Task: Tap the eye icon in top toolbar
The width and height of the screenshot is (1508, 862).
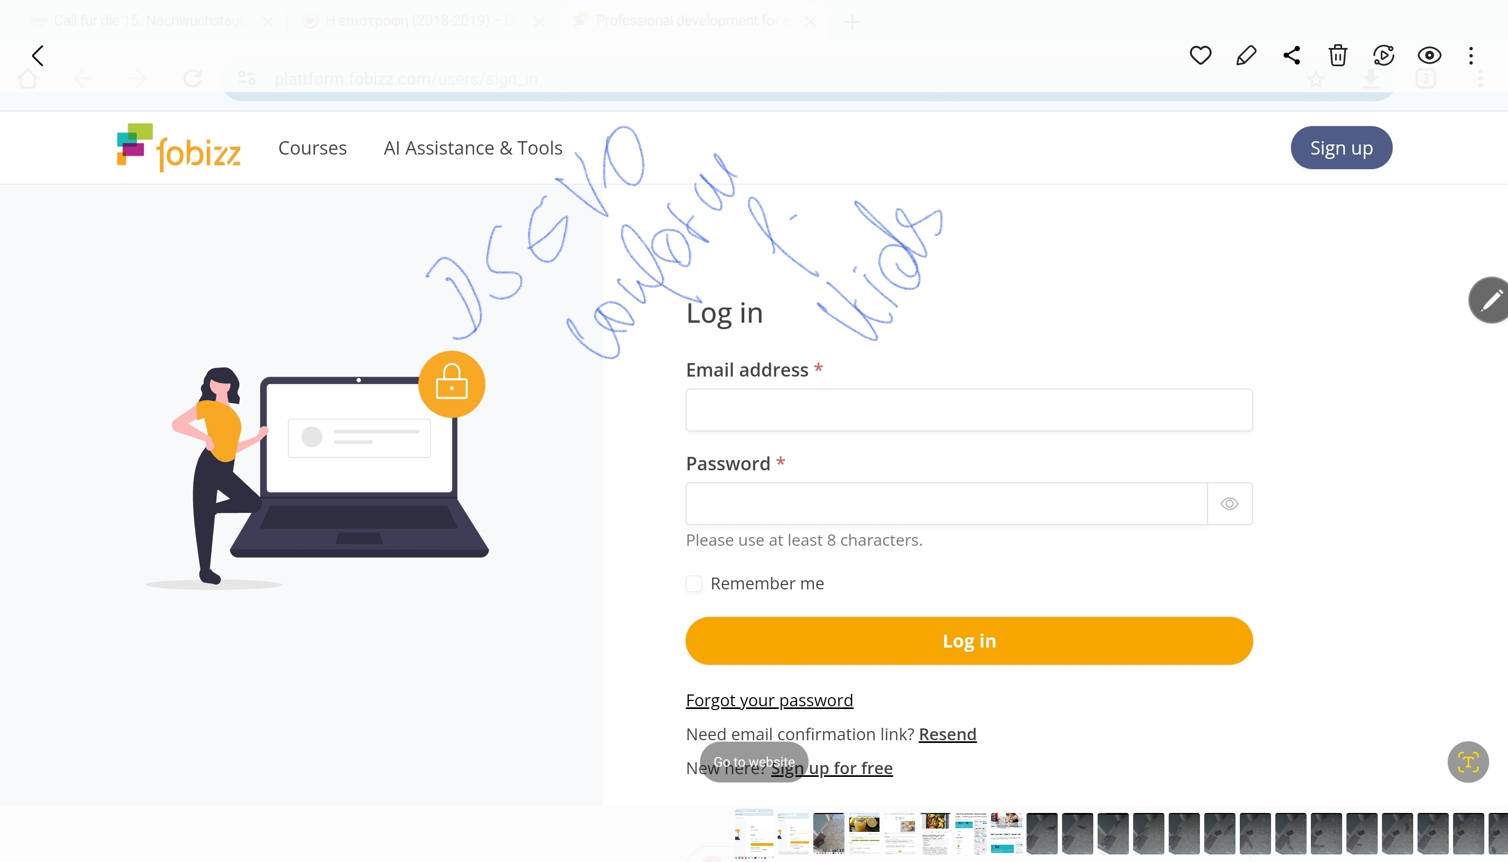Action: [1429, 55]
